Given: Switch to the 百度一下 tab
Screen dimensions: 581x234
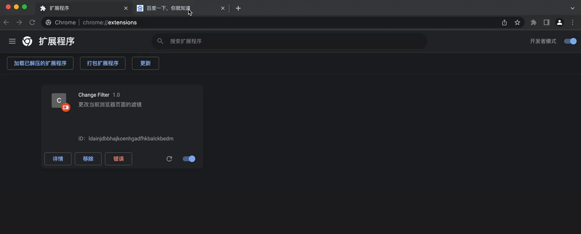Looking at the screenshot, I should point(181,8).
